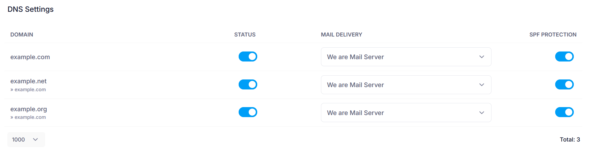Viewport: 590px width, 153px height.
Task: Open Mail Delivery dropdown for example.com
Action: coord(406,57)
